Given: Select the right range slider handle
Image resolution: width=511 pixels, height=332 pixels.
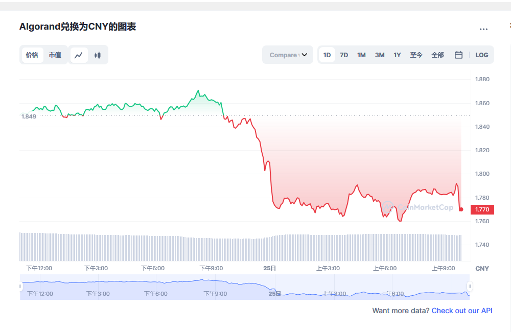Looking at the screenshot, I should 470,287.
